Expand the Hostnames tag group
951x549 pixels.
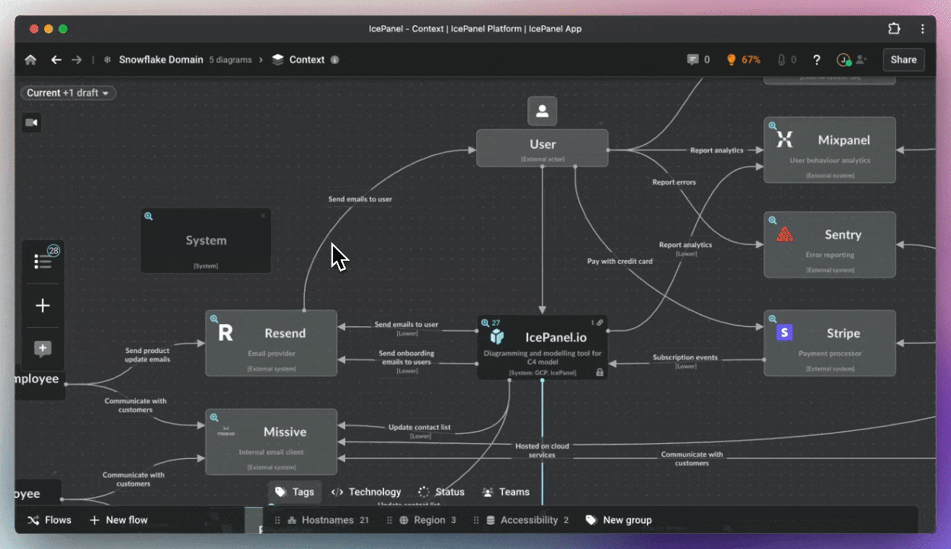click(328, 520)
